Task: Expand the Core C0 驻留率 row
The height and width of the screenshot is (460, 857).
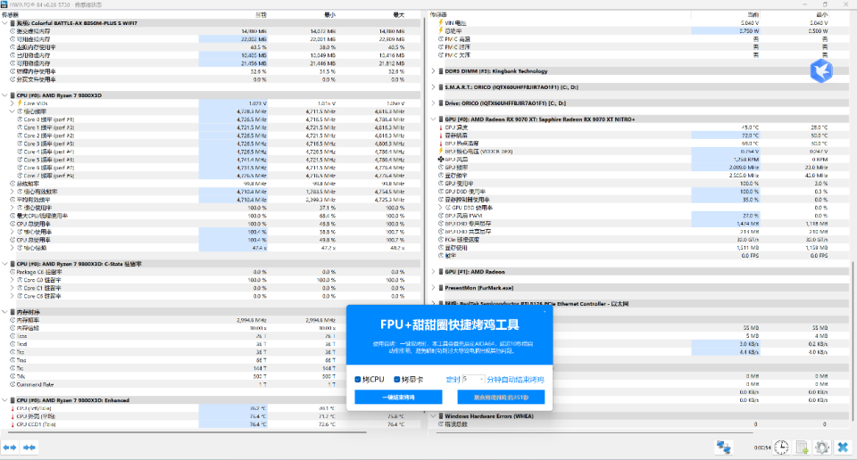Action: coord(12,280)
